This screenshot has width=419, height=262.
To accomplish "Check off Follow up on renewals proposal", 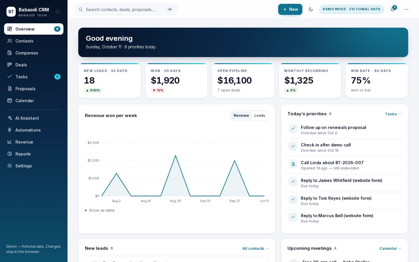I will tap(293, 129).
